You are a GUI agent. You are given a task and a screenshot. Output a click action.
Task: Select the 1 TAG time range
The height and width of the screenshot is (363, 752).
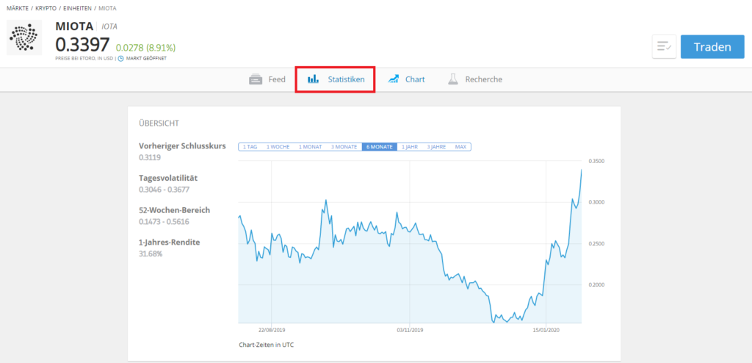tap(250, 147)
